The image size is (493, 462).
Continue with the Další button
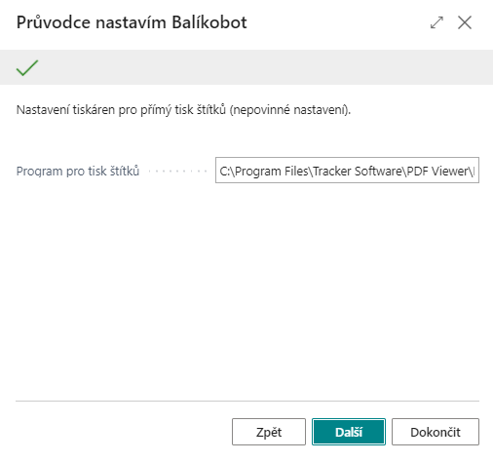(349, 432)
